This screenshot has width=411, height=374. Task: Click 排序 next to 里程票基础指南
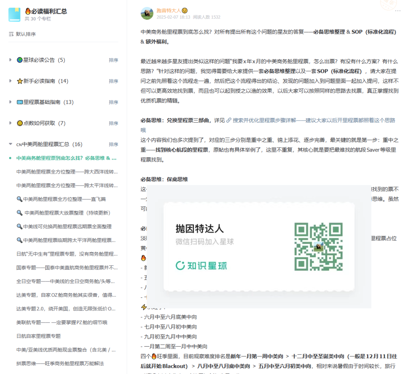tap(113, 102)
